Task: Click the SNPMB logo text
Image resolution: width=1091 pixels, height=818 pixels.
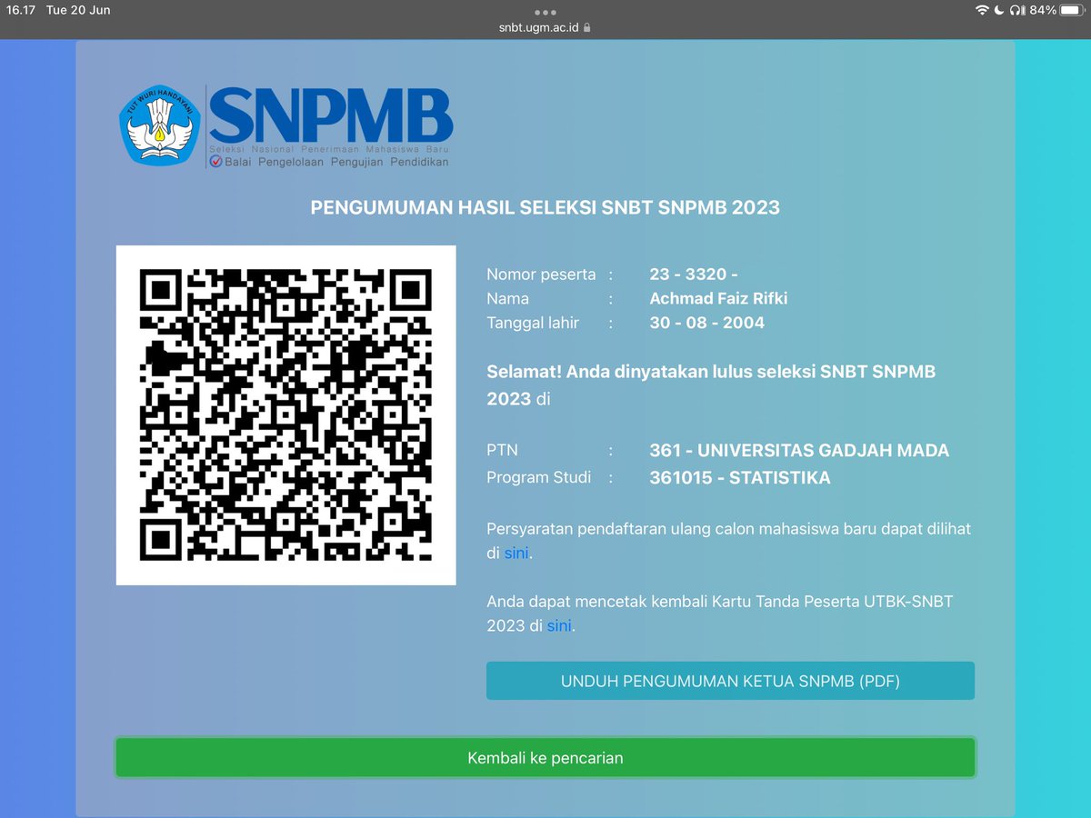Action: (x=331, y=115)
